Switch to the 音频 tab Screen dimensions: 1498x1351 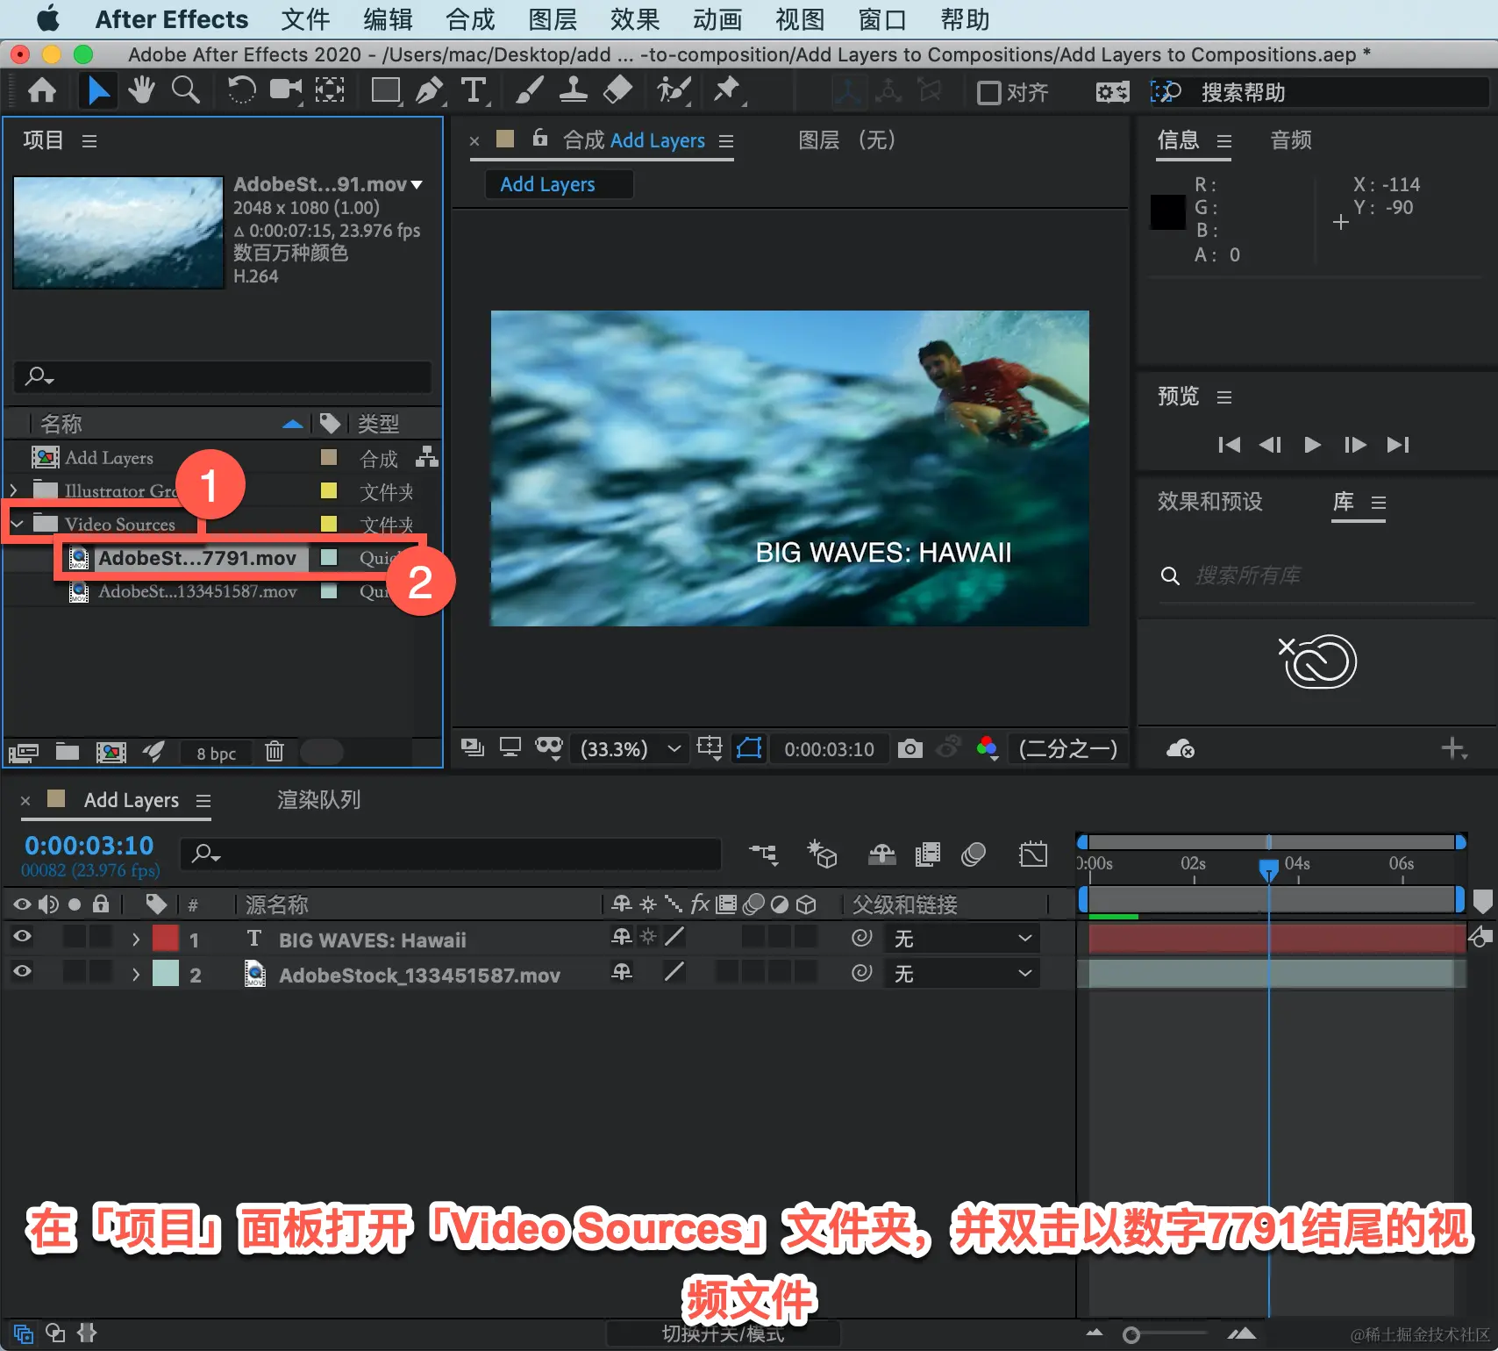coord(1291,140)
